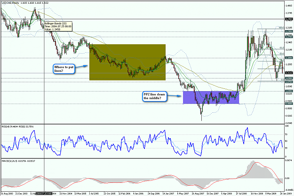Click the Bollinger Bands (20) tooltip box
Image resolution: width=294 pixels, height=196 pixels.
(58, 26)
